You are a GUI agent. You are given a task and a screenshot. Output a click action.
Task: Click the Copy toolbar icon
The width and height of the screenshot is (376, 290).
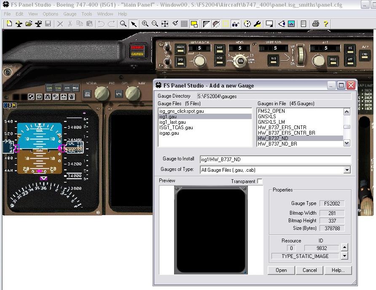click(80, 24)
